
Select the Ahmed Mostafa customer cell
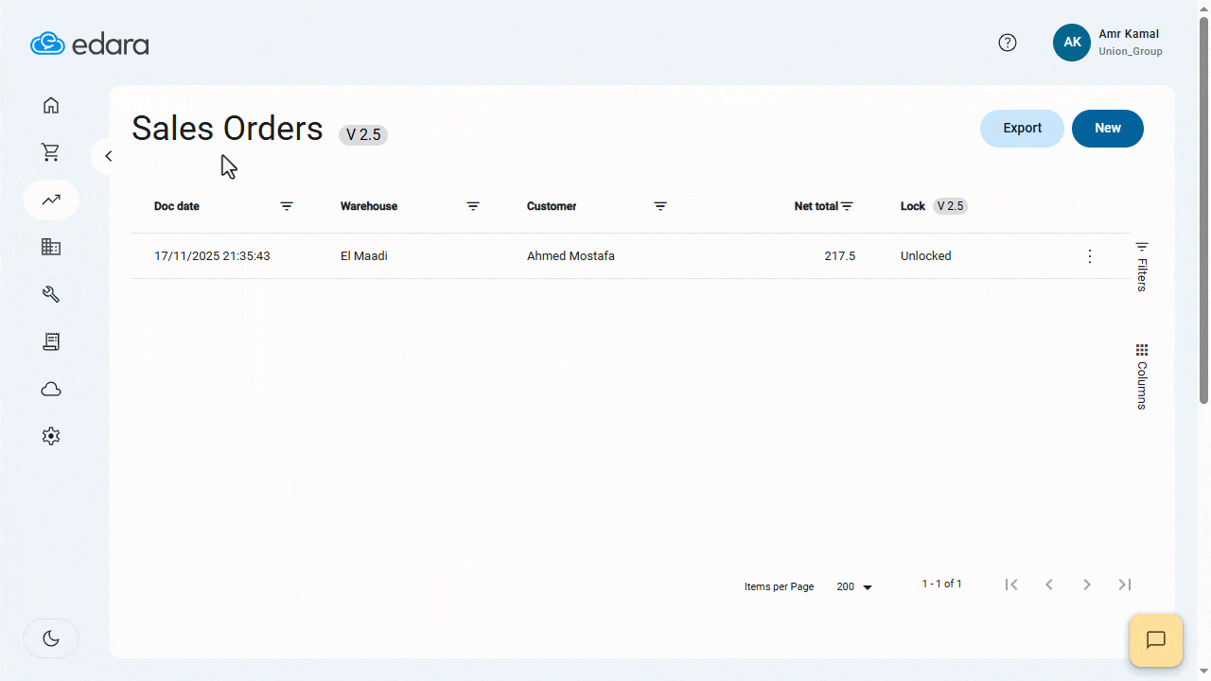tap(570, 256)
